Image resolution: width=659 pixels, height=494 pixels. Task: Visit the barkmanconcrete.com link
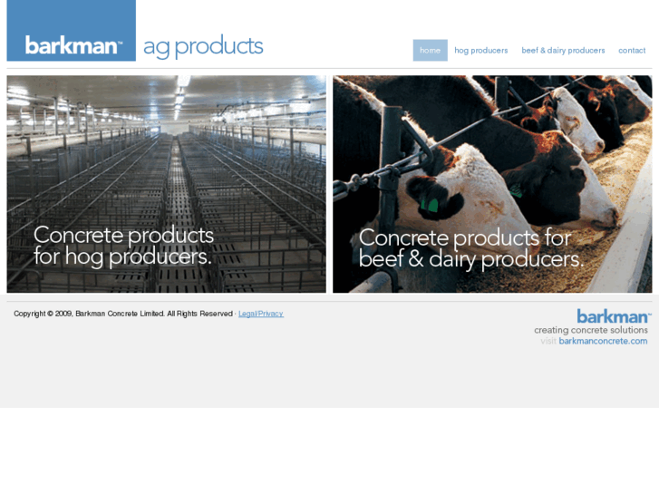(603, 342)
